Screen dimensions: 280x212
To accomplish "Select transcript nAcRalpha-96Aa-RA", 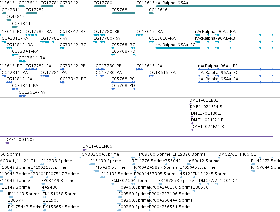I will point(216,32).
